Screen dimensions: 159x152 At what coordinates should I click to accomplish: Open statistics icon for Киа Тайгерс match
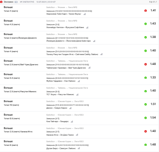point(72,121)
